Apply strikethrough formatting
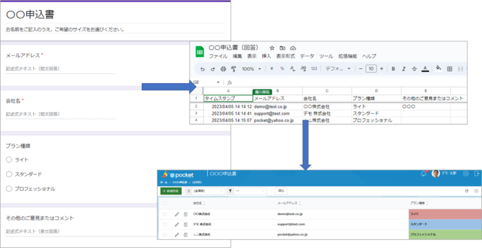The height and width of the screenshot is (248, 482). tap(414, 69)
